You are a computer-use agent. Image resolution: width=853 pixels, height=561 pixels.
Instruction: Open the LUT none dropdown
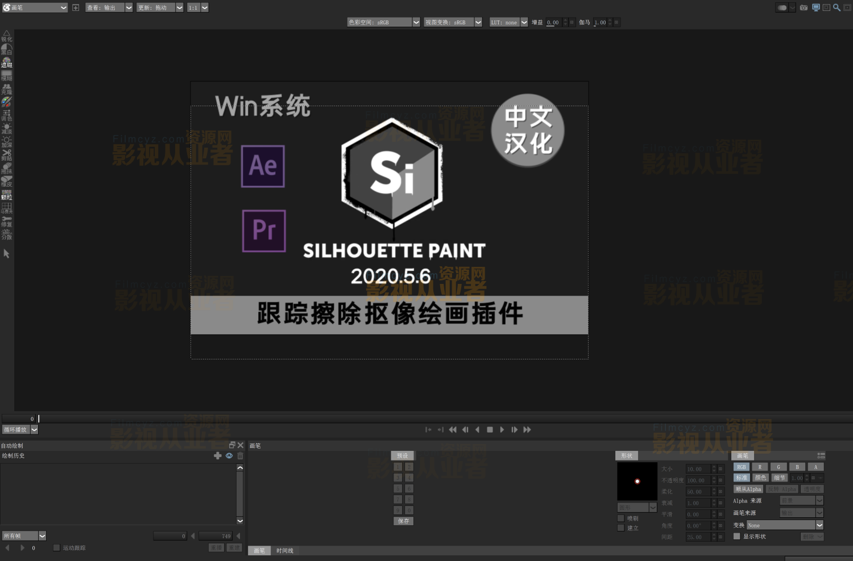(509, 22)
